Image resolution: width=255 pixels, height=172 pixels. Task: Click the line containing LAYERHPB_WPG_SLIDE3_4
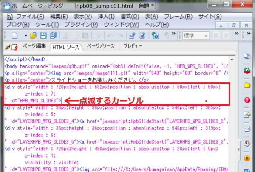coord(116,121)
